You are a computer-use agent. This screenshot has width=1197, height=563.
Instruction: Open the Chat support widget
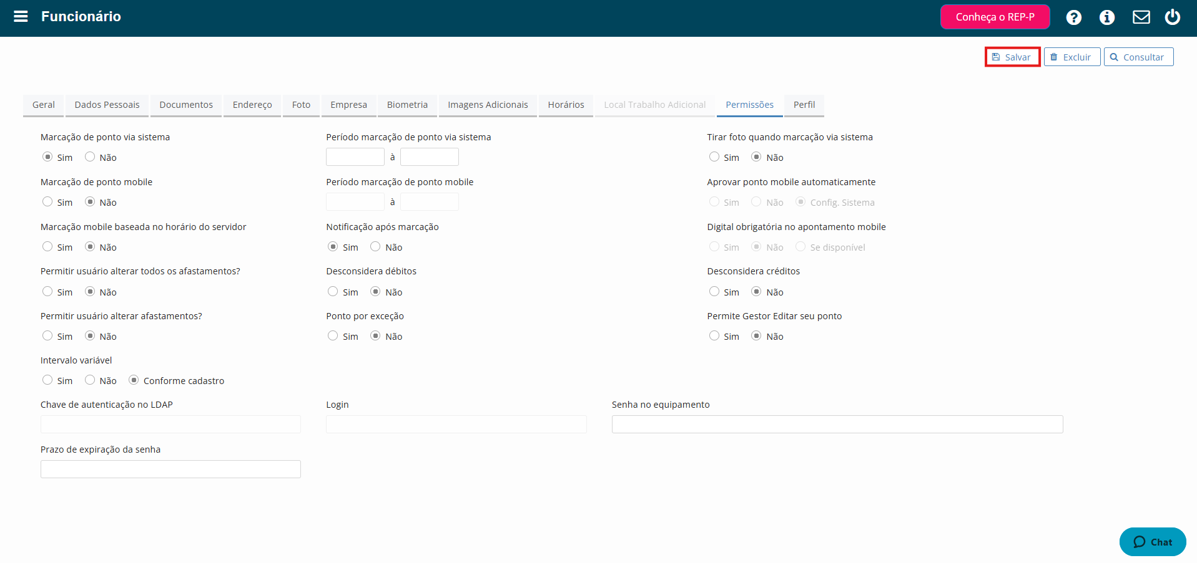click(x=1152, y=542)
